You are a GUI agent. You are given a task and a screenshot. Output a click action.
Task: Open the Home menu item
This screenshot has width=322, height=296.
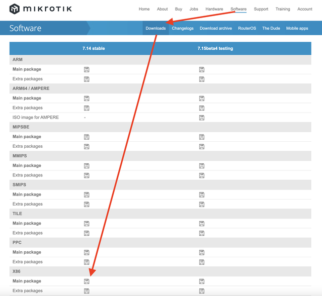click(x=144, y=9)
